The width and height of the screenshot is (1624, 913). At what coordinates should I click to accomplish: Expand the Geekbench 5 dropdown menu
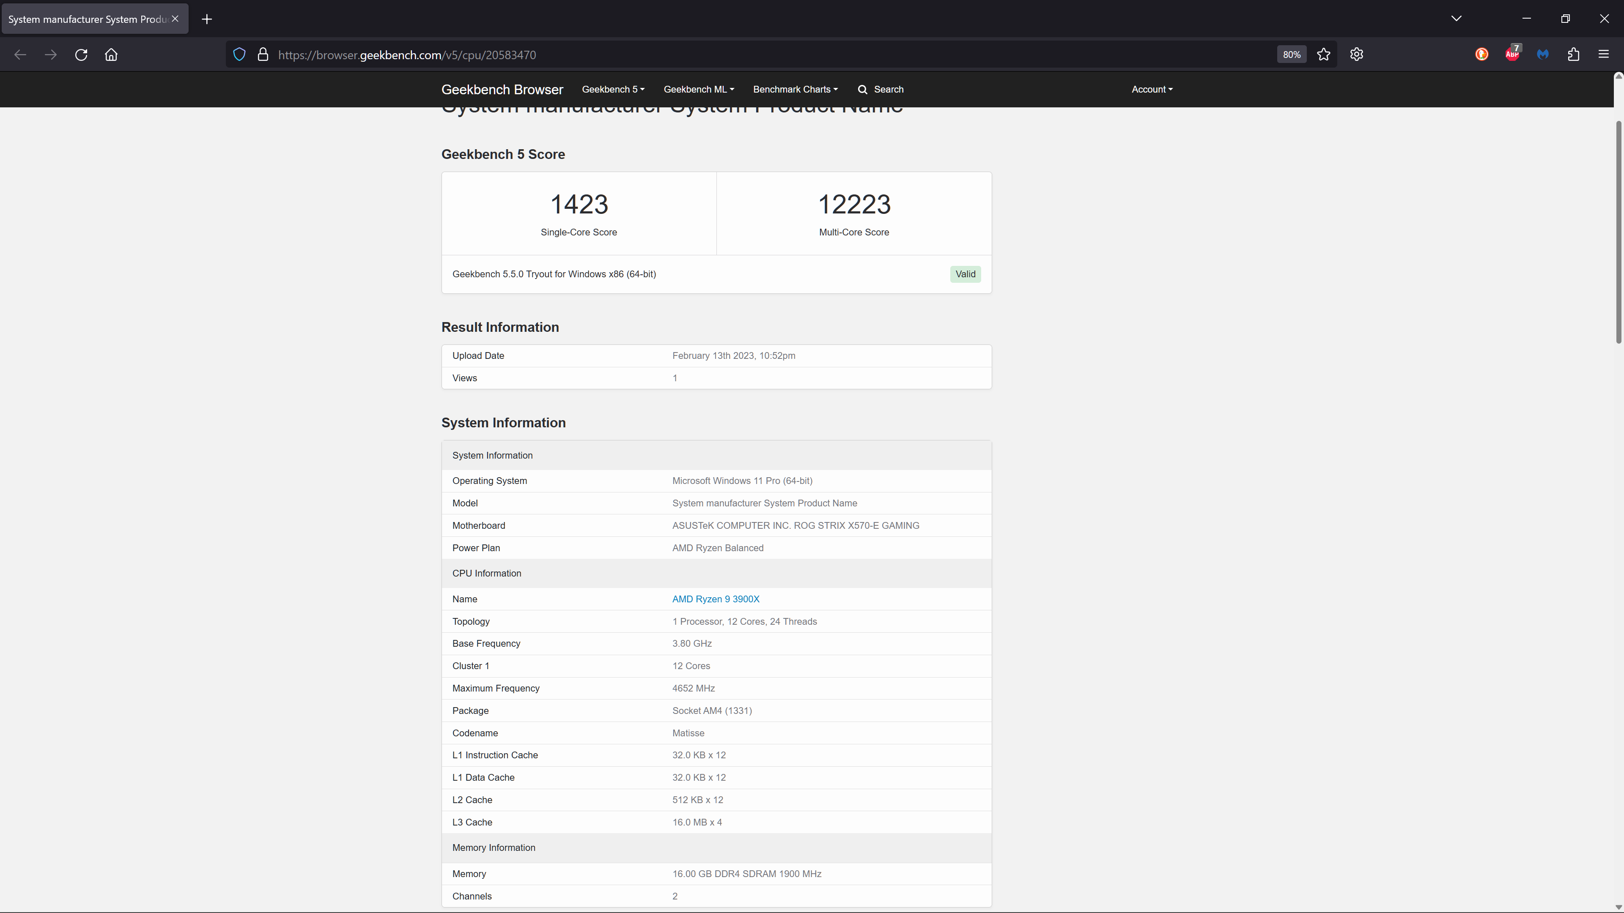[x=613, y=90]
